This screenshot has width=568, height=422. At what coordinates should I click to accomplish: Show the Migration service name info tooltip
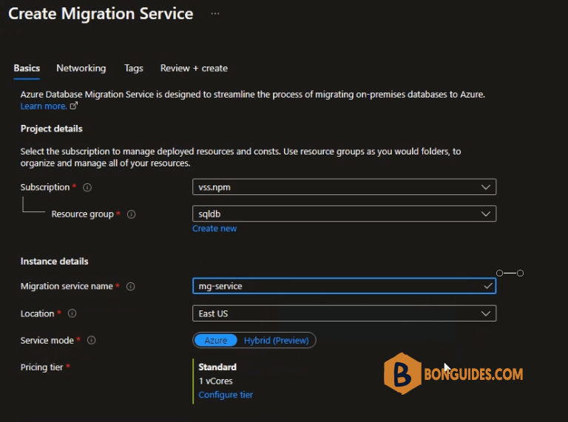coord(130,286)
